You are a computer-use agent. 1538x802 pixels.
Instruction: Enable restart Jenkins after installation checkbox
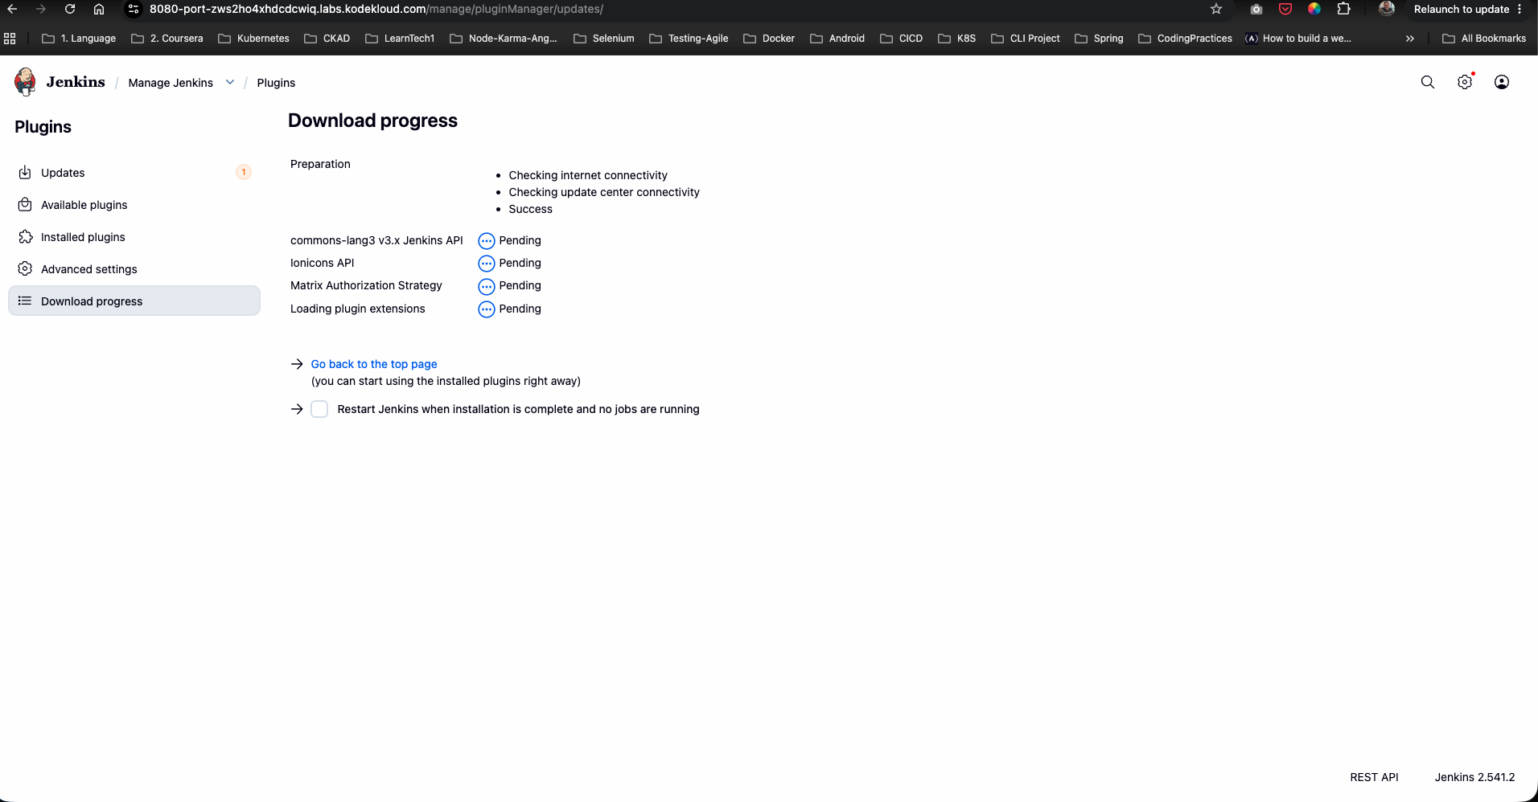pyautogui.click(x=319, y=409)
